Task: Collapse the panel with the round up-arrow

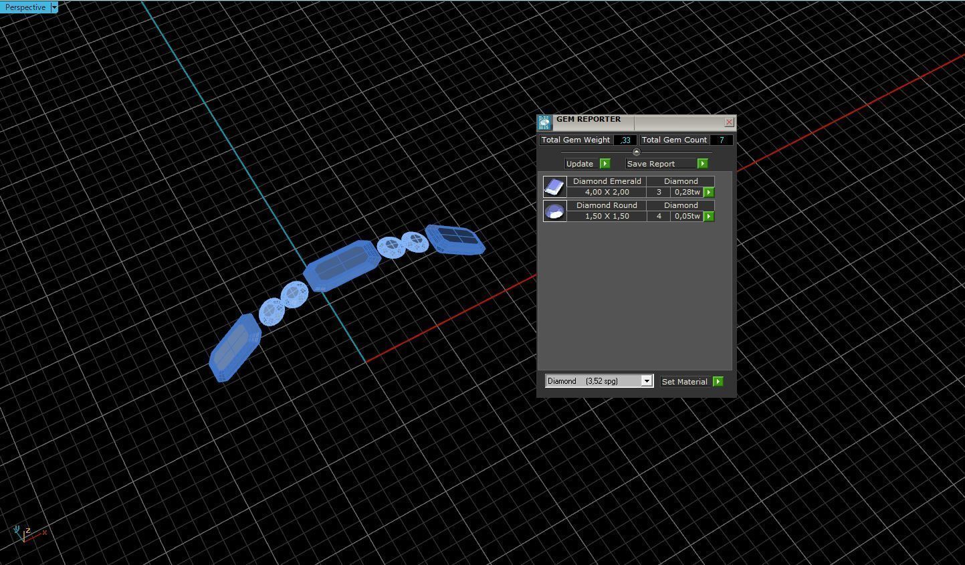Action: click(636, 152)
